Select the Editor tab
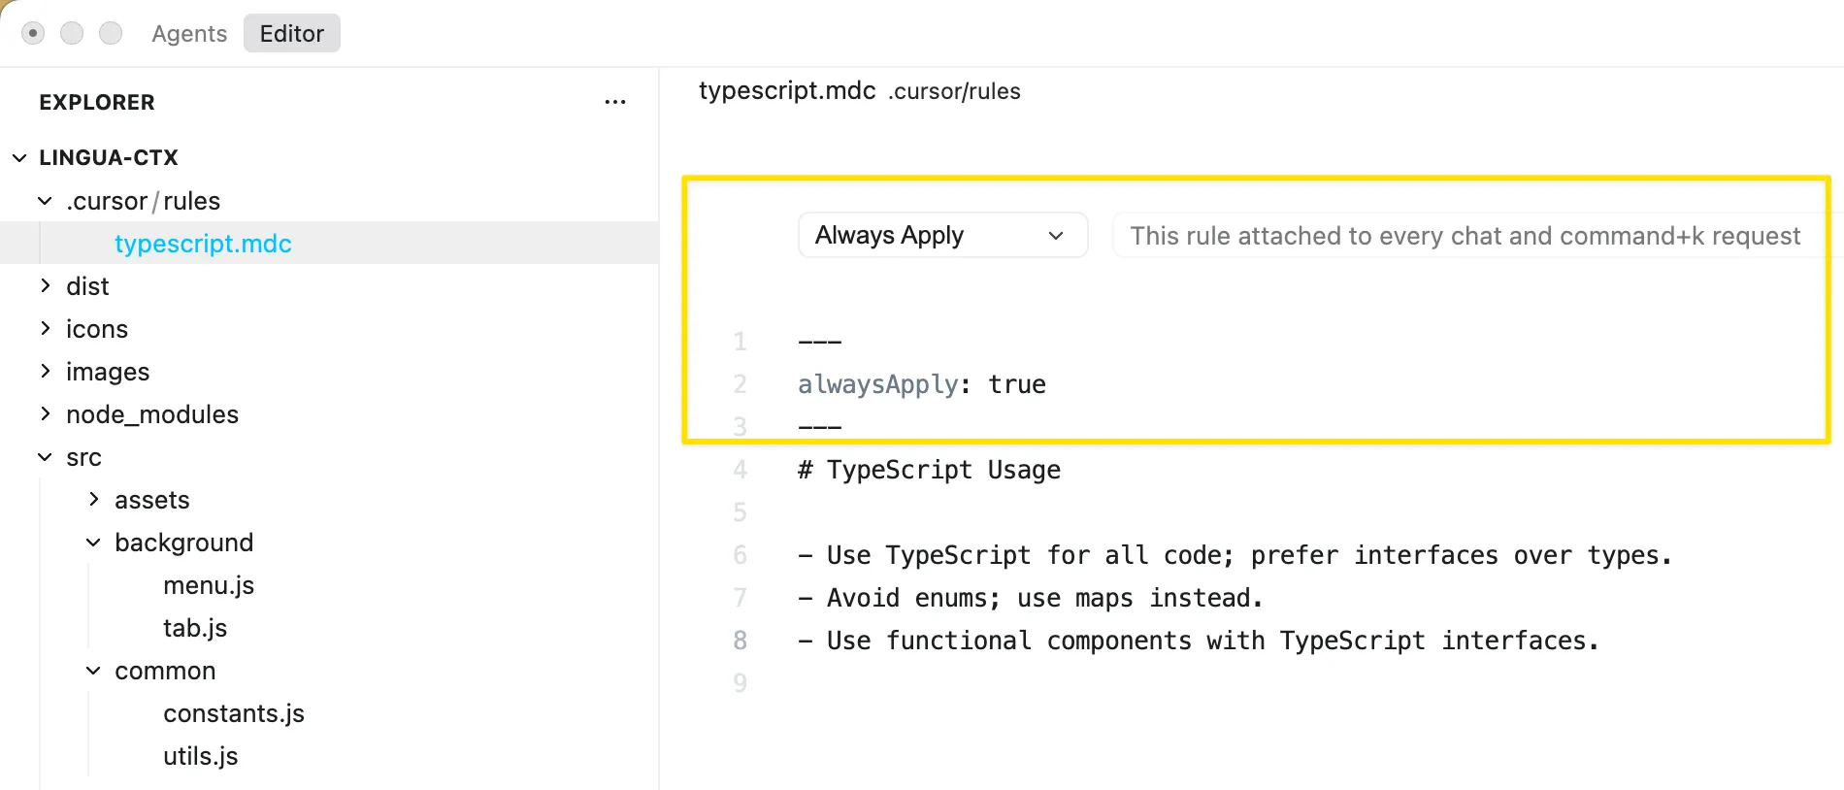Viewport: 1844px width, 790px height. pos(291,34)
